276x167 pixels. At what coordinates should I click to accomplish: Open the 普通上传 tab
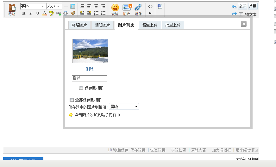(150, 25)
